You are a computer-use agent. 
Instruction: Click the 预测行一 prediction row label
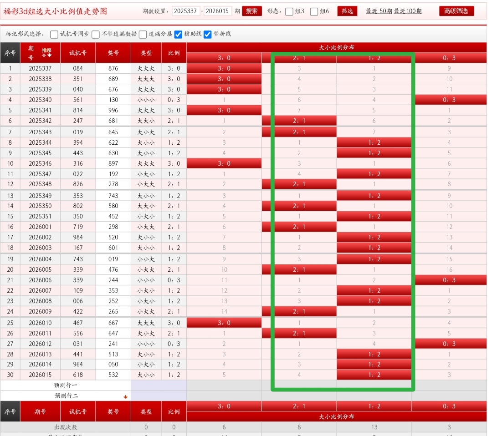[66, 385]
